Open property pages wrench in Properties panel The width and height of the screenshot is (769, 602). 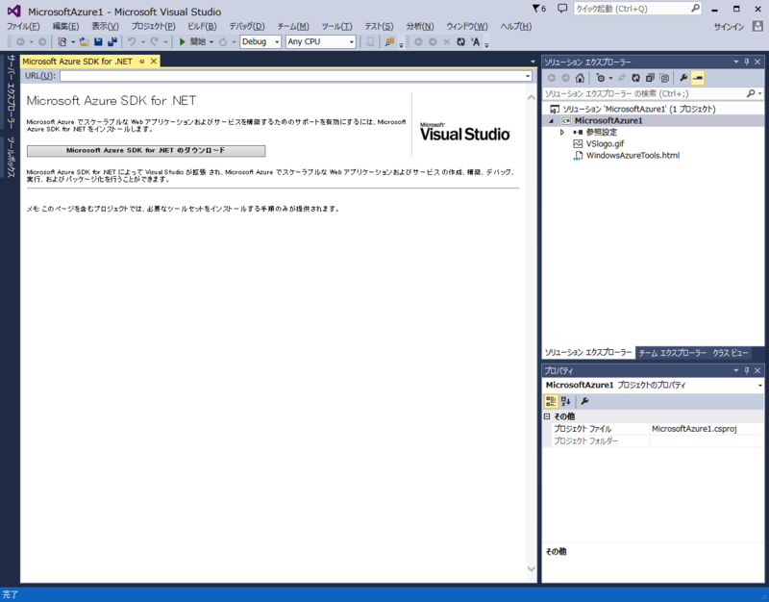click(x=584, y=401)
